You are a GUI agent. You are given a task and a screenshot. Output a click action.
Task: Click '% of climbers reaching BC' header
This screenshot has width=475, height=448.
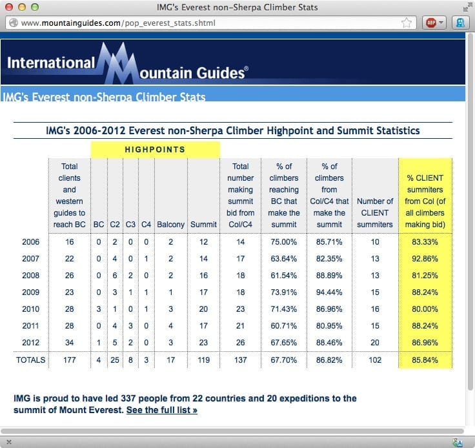coord(284,196)
